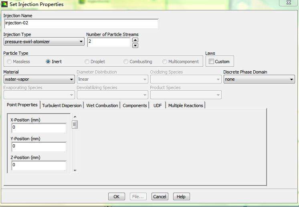Viewport: 299px width, 207px height.
Task: Open the Injection Type dropdown
Action: click(x=44, y=42)
